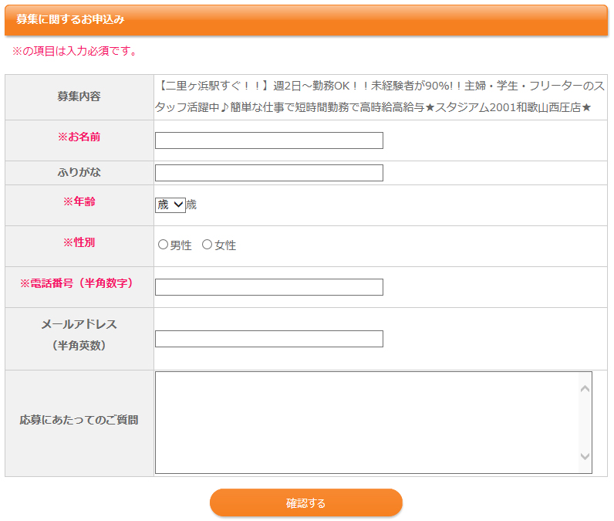Click the textarea scroll down arrow
The image size is (614, 521).
coord(585,456)
